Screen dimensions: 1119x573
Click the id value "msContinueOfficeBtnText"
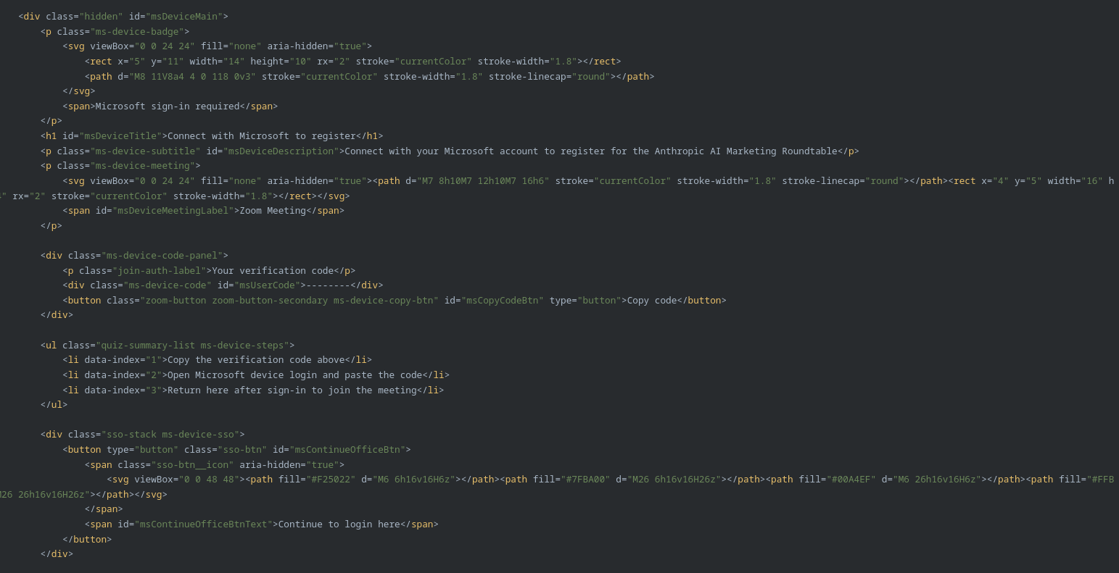[204, 524]
